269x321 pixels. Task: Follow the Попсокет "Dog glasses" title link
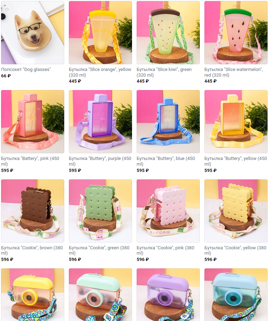(x=26, y=70)
